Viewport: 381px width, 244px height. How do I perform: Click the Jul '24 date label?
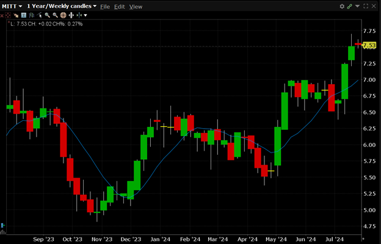click(335, 239)
